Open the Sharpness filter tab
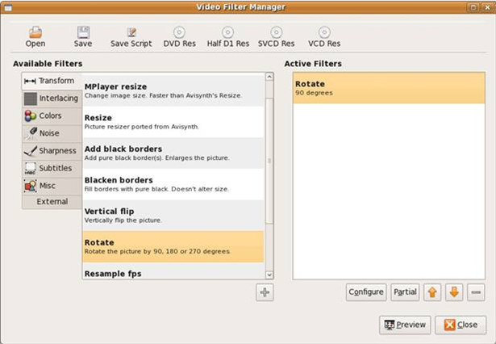 tap(52, 151)
